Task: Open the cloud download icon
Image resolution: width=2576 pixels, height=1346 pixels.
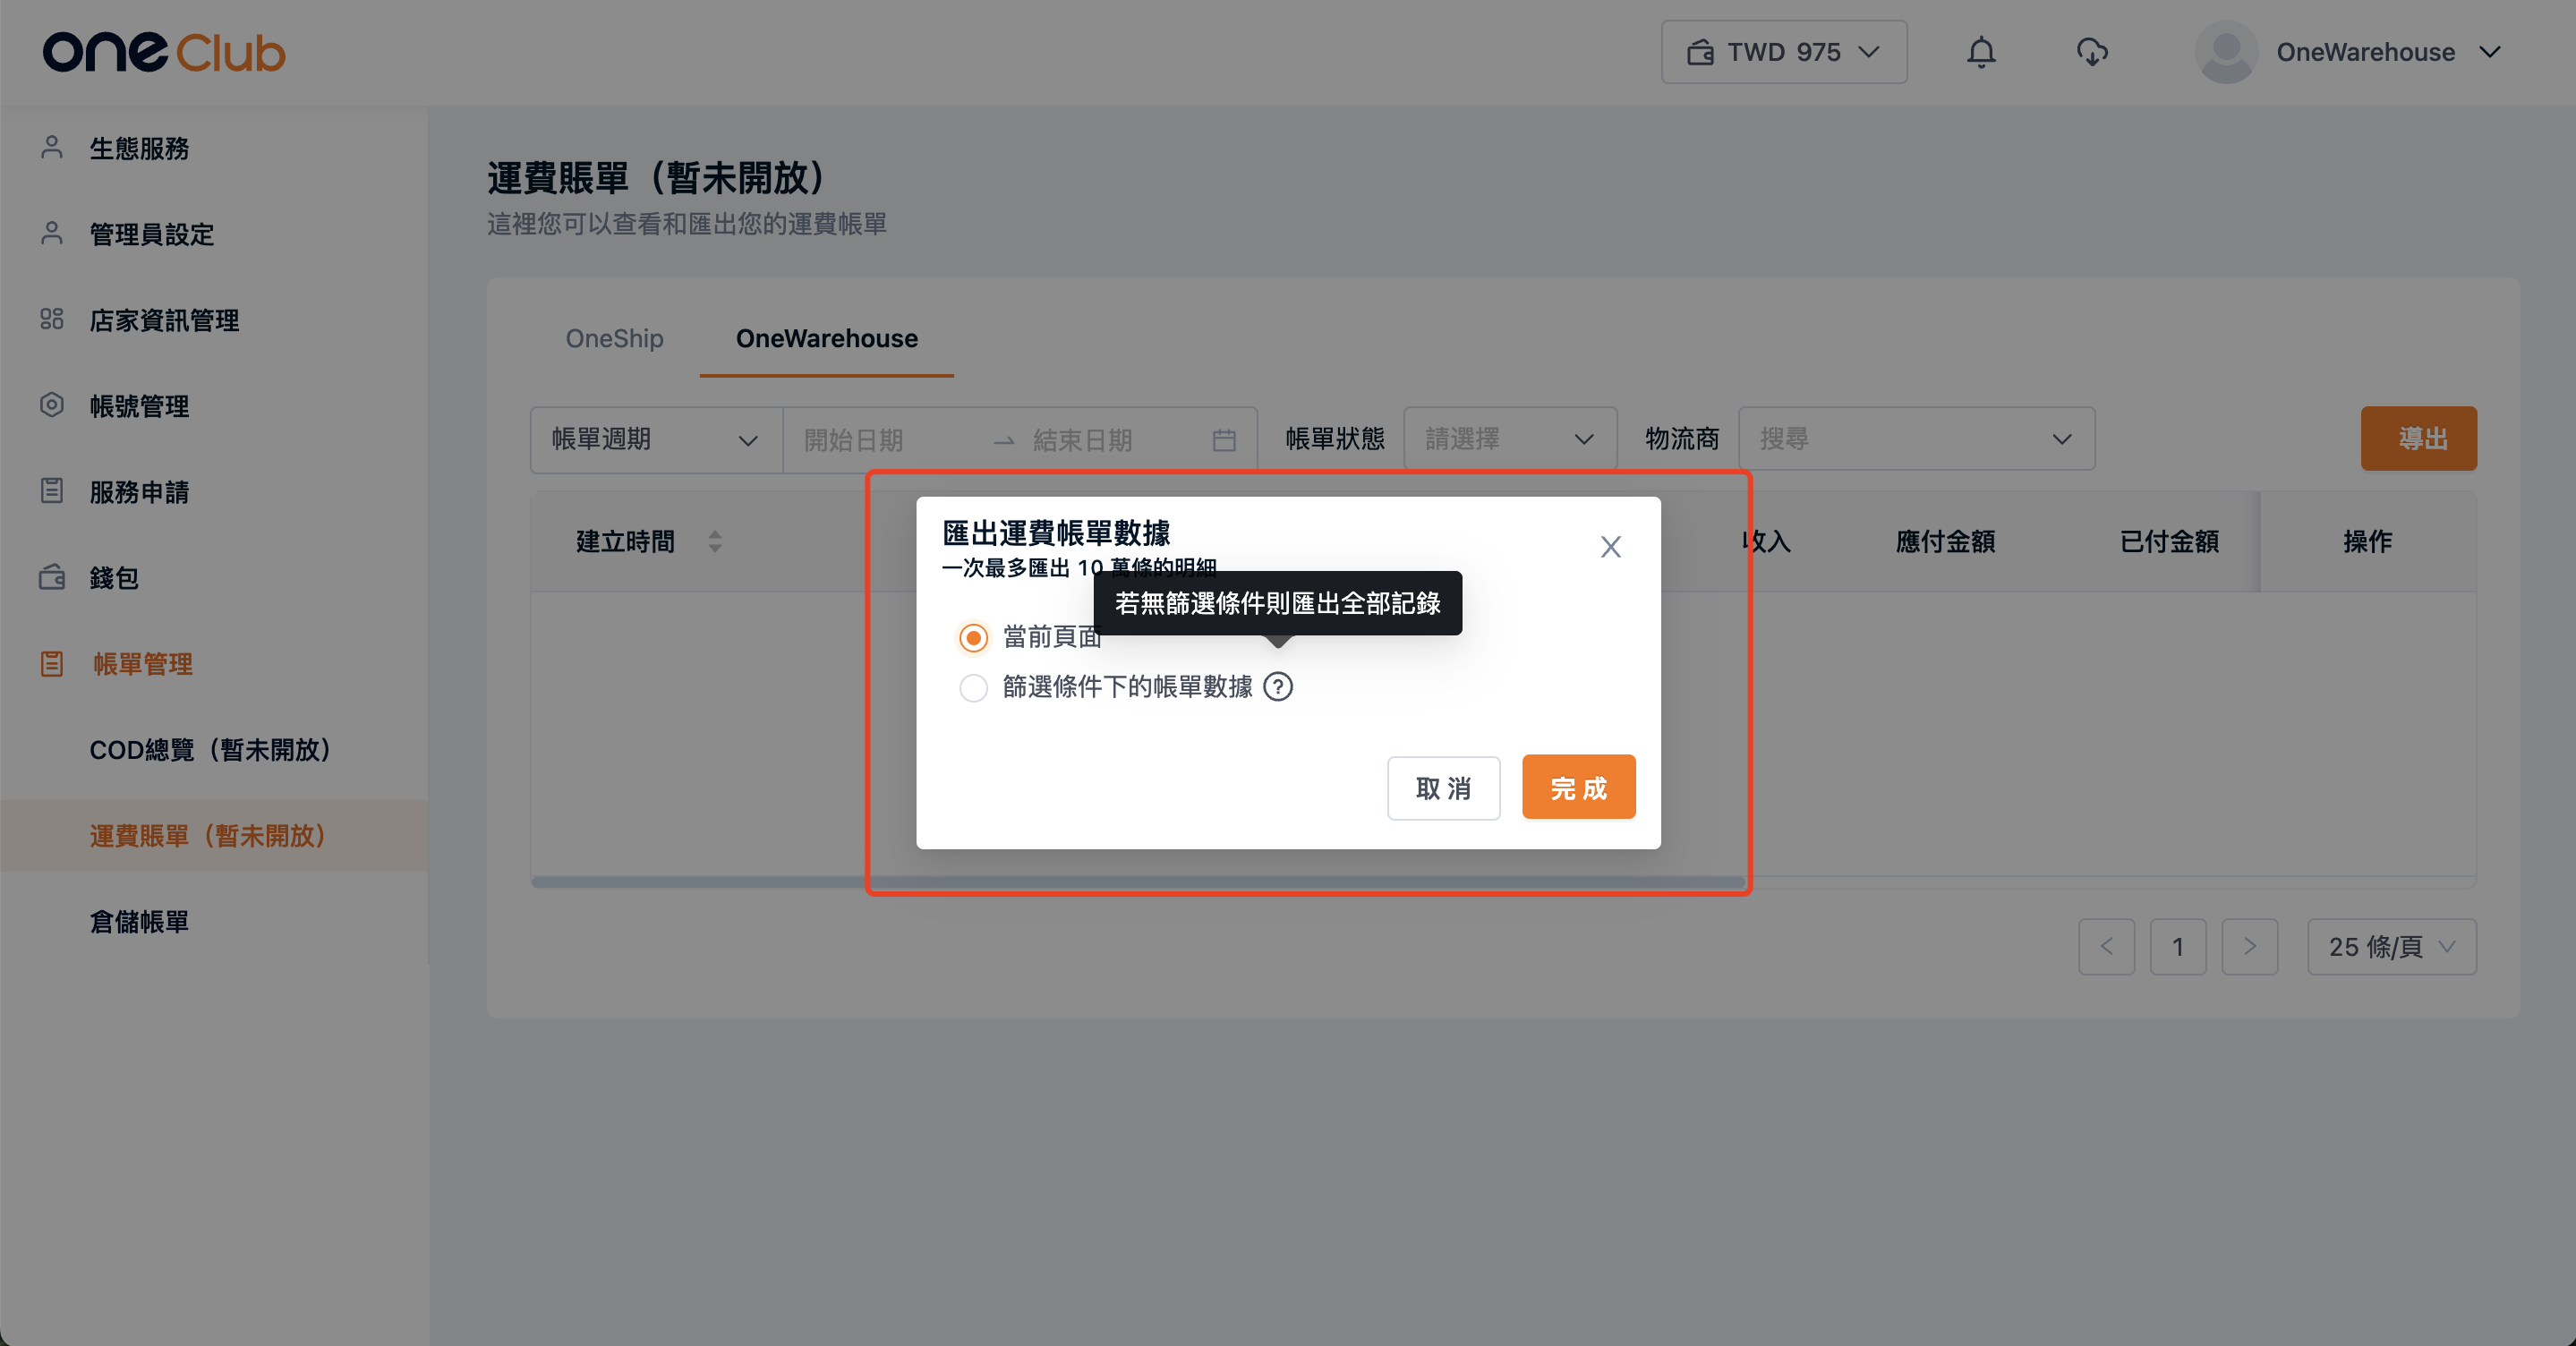Action: (x=2091, y=52)
